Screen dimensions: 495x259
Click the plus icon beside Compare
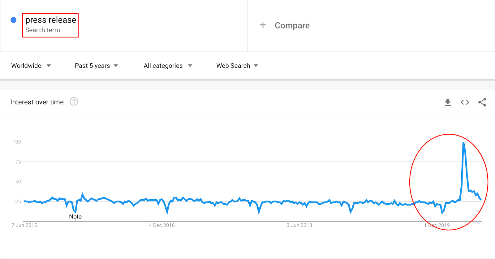coord(263,25)
